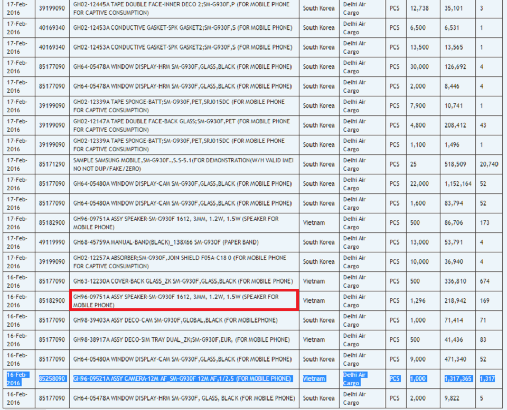The image size is (507, 410).
Task: Select highlighted per-unit cell 1,317
Action: pos(489,379)
